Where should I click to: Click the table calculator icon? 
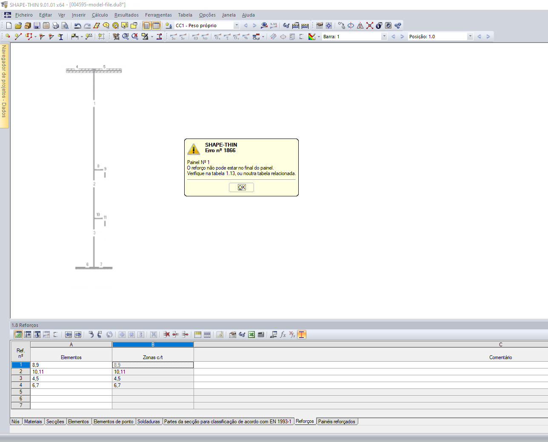[261, 334]
